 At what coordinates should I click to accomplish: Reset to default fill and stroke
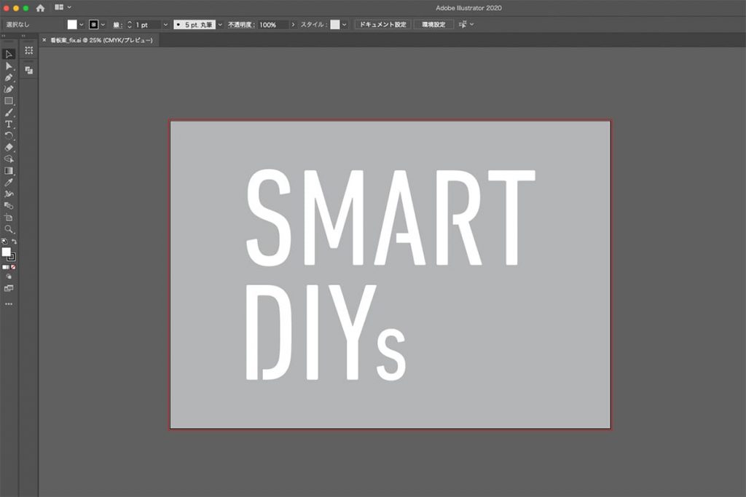(x=4, y=242)
